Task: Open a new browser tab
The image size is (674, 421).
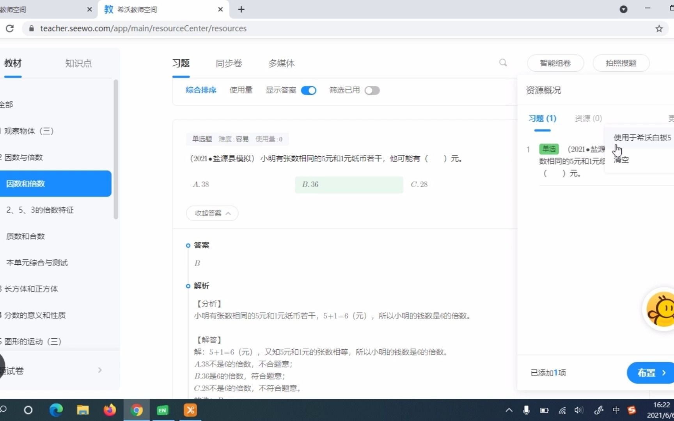Action: [241, 9]
